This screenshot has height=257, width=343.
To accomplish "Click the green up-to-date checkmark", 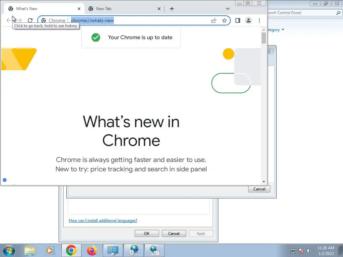I will 96,37.
